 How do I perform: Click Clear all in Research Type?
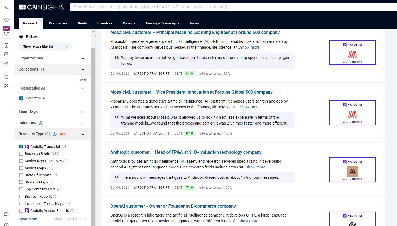(80, 219)
